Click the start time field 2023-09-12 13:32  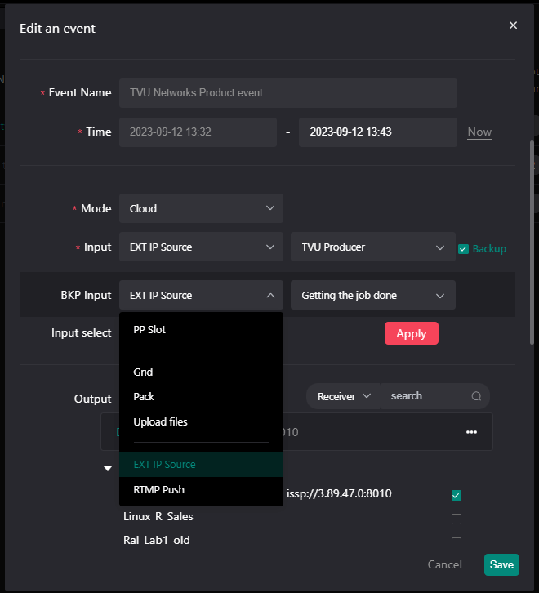point(198,132)
